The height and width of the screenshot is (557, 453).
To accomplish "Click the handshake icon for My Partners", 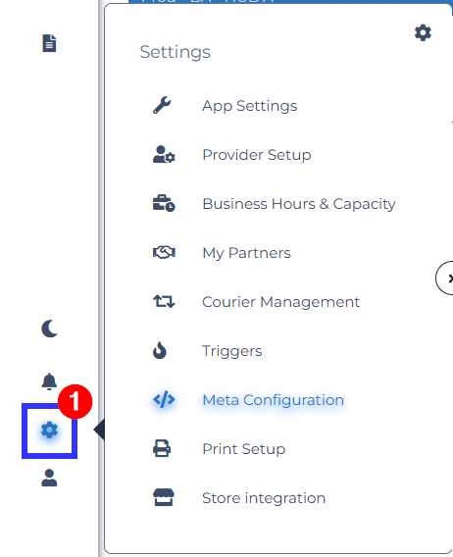I will pyautogui.click(x=164, y=253).
